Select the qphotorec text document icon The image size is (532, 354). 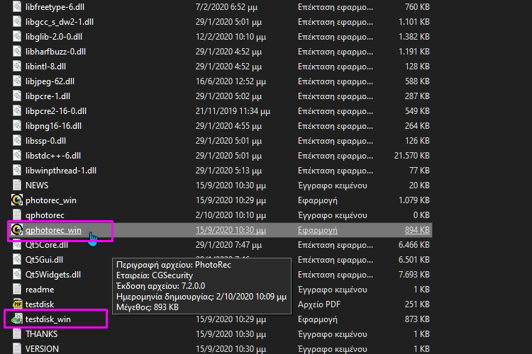[x=16, y=215]
